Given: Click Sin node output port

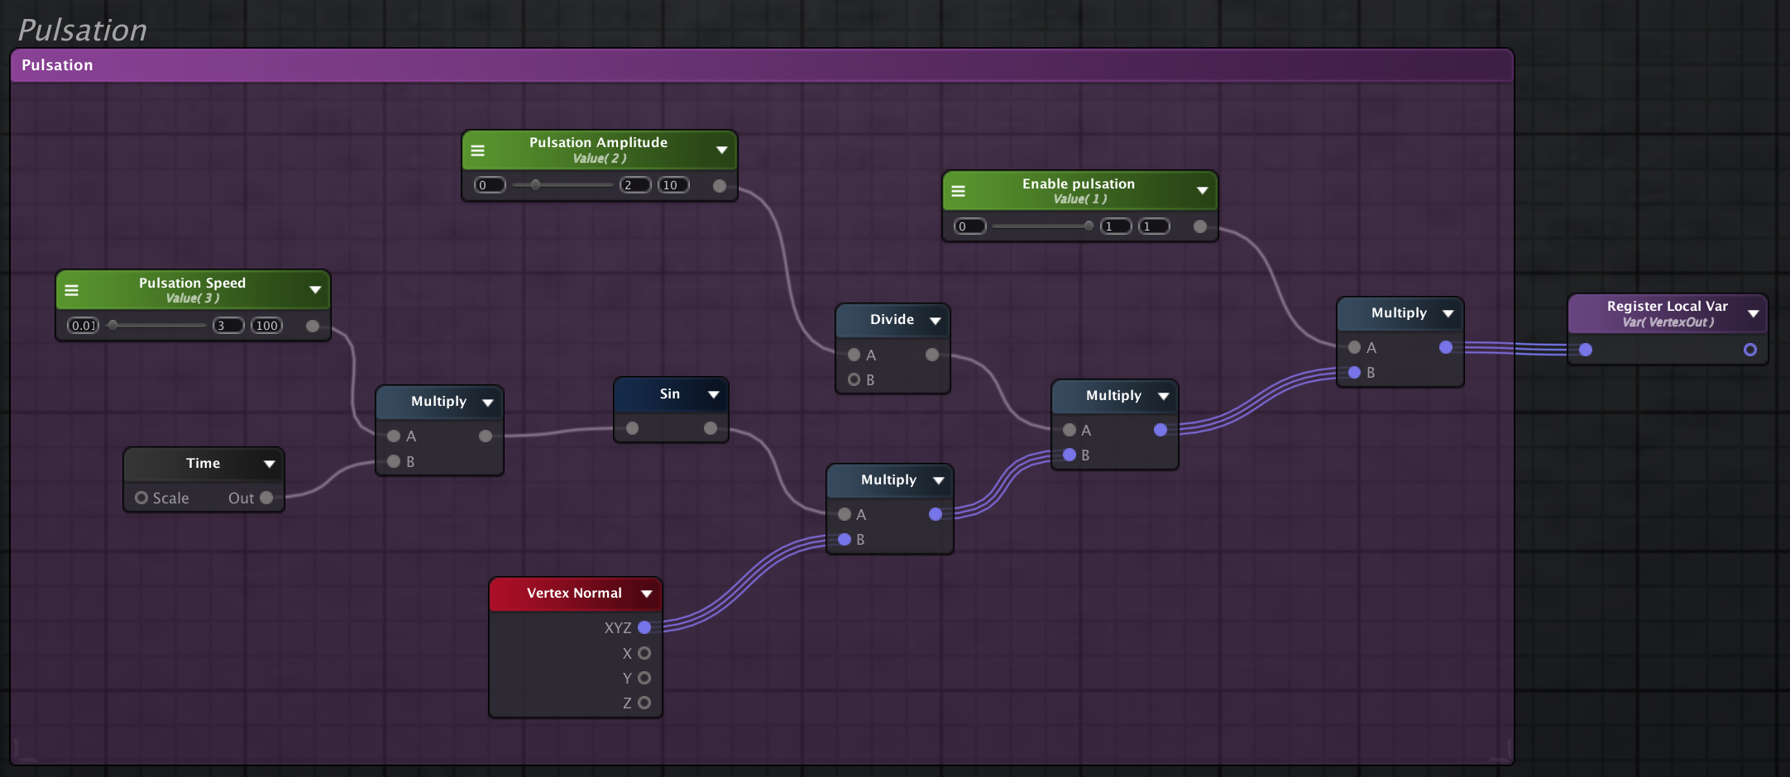Looking at the screenshot, I should tap(711, 428).
